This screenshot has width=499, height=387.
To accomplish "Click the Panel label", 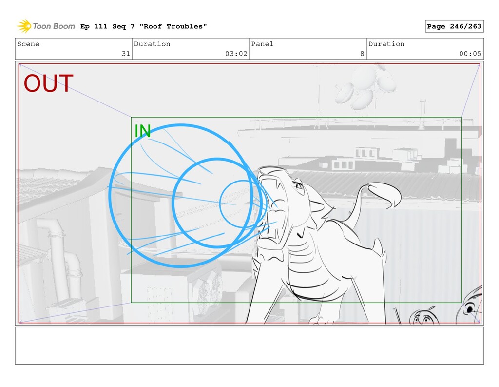I will pos(262,44).
